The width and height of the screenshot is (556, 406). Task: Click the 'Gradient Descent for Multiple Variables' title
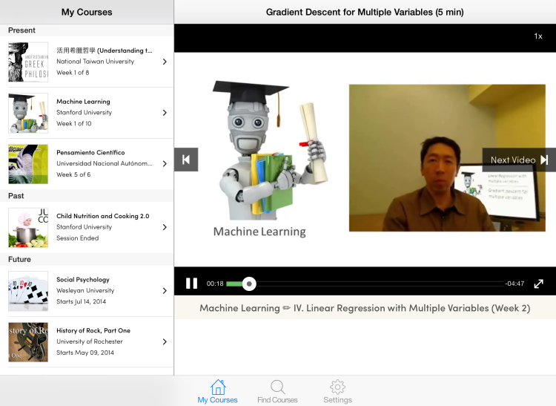pyautogui.click(x=365, y=12)
